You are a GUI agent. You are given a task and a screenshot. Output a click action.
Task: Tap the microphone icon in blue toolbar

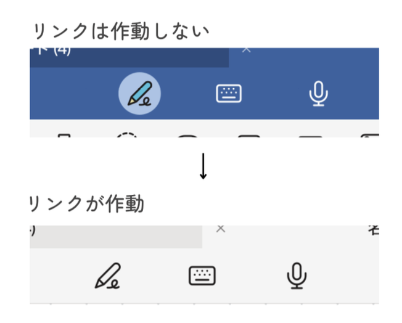click(x=318, y=94)
